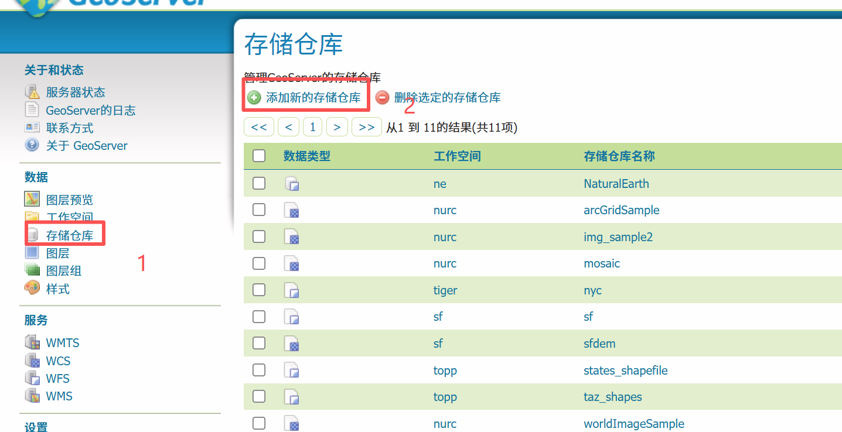Click the raster type icon for arcGridSample
This screenshot has width=842, height=432.
coord(292,210)
